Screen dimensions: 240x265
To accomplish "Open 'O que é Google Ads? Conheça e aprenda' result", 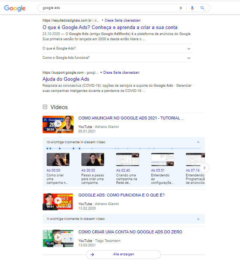I will click(x=110, y=28).
